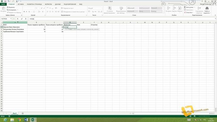Select column D header
This screenshot has height=122, width=217.
click(70, 22)
